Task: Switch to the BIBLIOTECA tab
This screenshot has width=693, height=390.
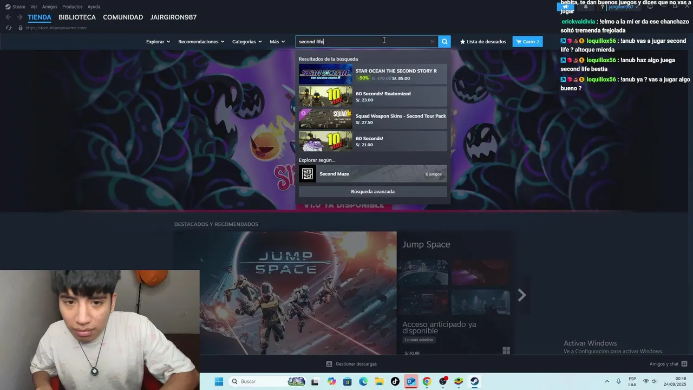Action: tap(77, 17)
